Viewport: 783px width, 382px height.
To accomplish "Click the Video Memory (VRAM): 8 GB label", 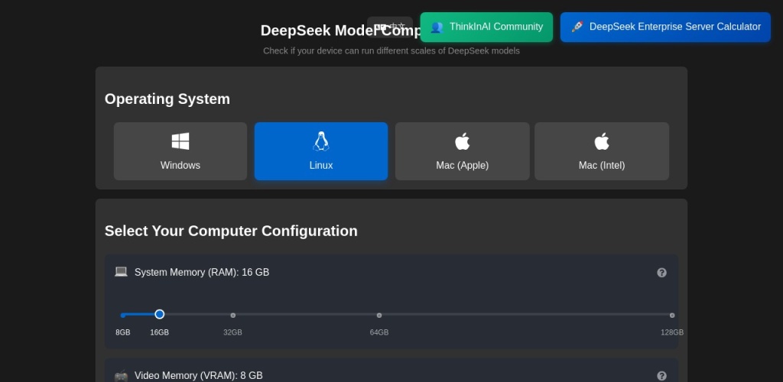I will pyautogui.click(x=198, y=376).
